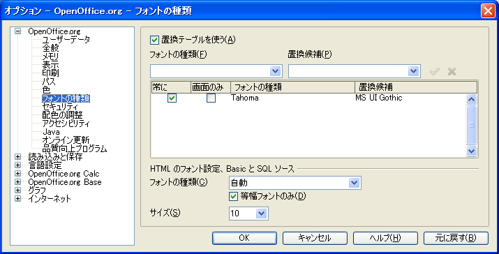Click the top フォントの種類(F) text field
This screenshot has height=254, width=499.
[x=210, y=71]
